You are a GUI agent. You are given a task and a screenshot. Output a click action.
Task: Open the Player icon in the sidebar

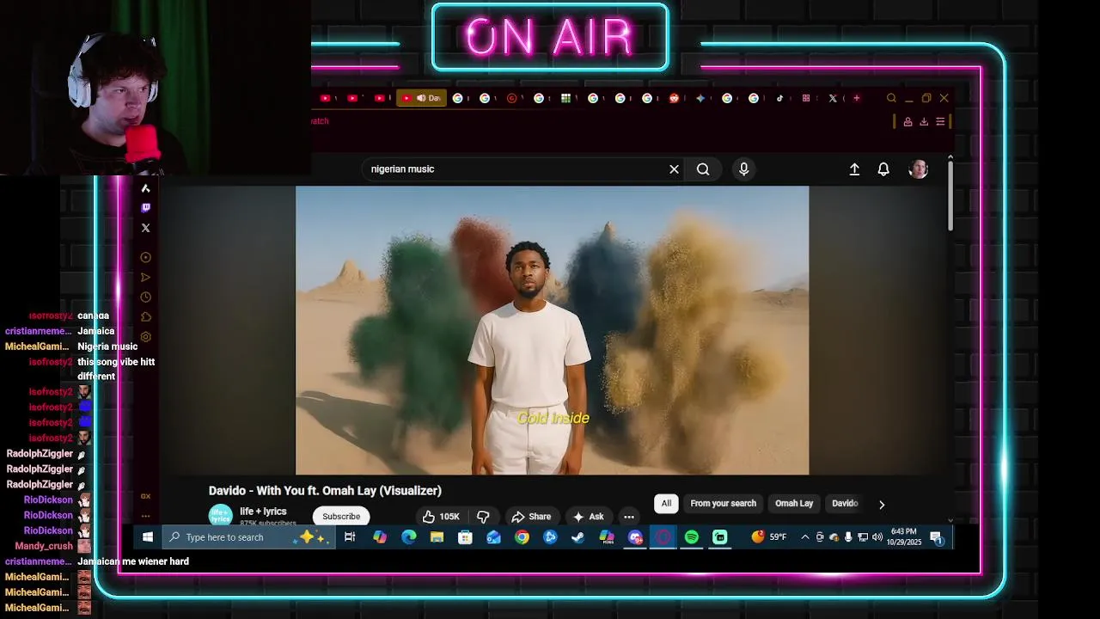click(x=145, y=257)
